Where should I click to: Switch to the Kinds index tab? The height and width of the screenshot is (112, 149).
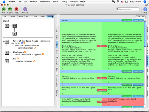(21, 17)
